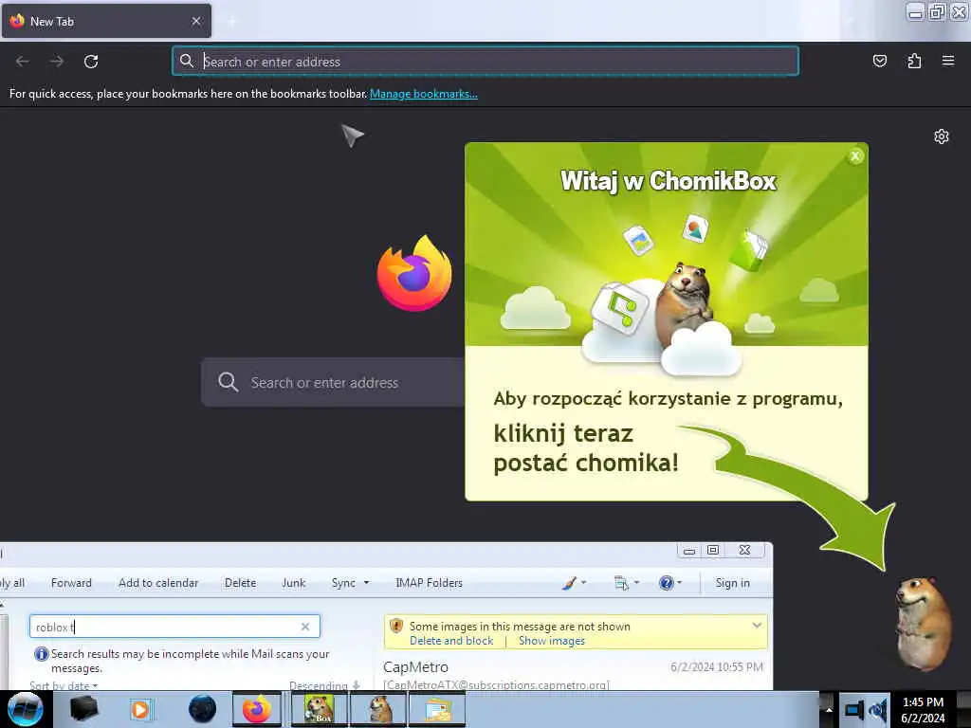This screenshot has height=728, width=971.
Task: Open the media player taskbar icon
Action: point(140,709)
